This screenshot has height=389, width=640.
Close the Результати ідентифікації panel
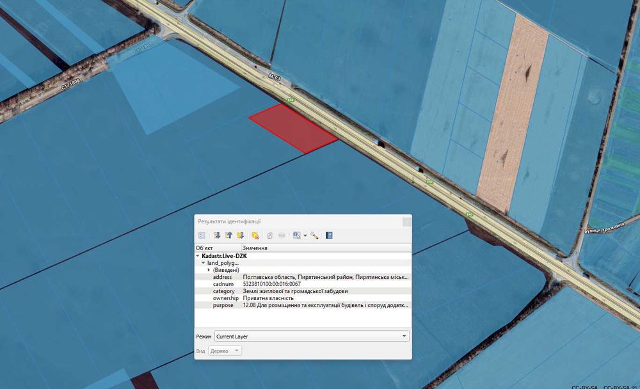[407, 221]
